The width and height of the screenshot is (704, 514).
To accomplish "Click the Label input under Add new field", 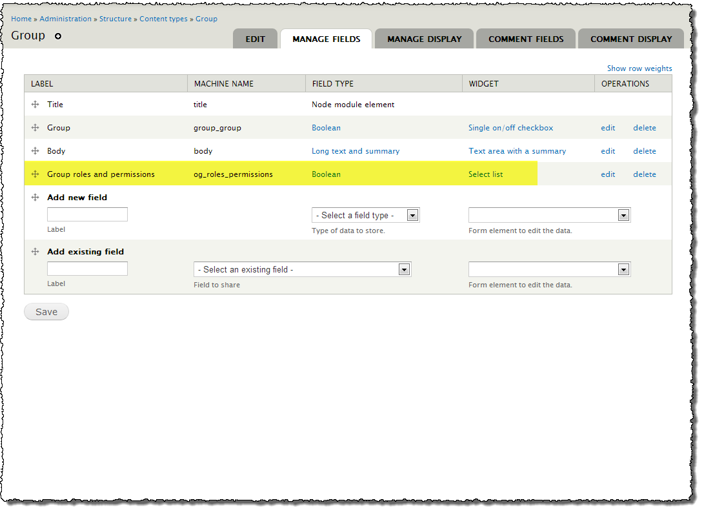I will 86,214.
